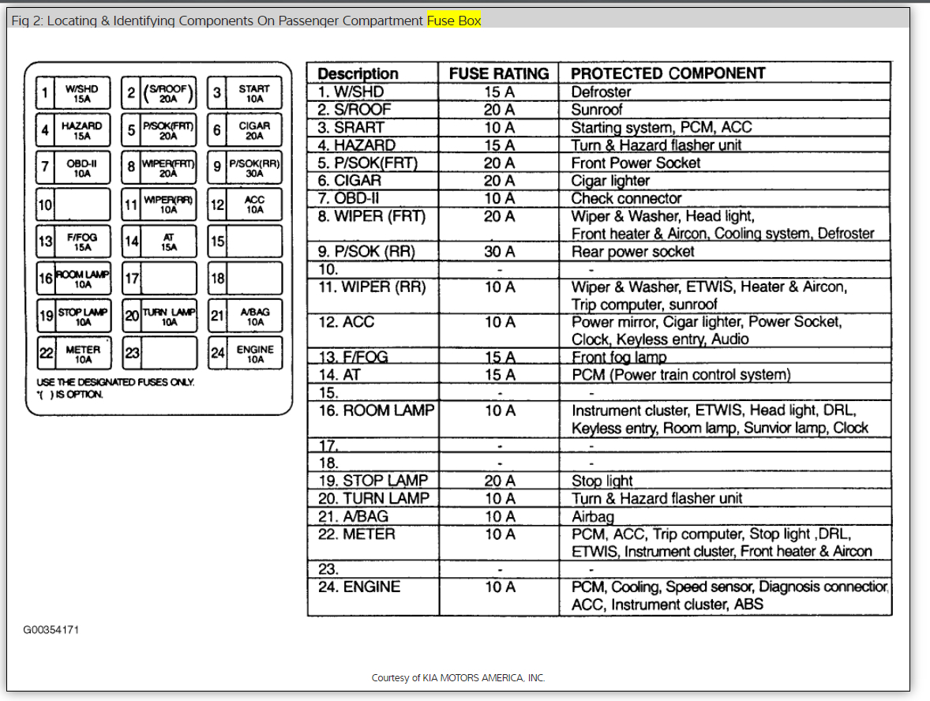Image resolution: width=930 pixels, height=701 pixels.
Task: Click the figure ID G00354171
Action: click(51, 630)
